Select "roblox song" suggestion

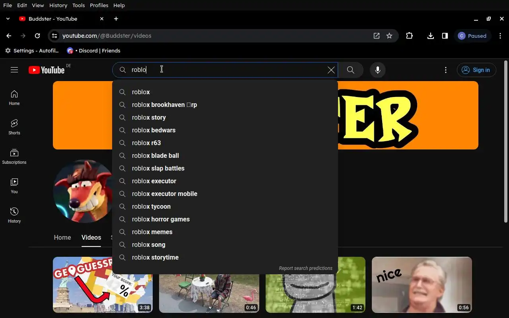tap(225, 244)
